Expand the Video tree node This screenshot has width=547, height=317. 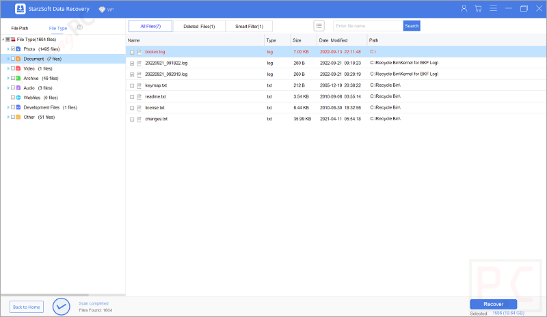[8, 69]
